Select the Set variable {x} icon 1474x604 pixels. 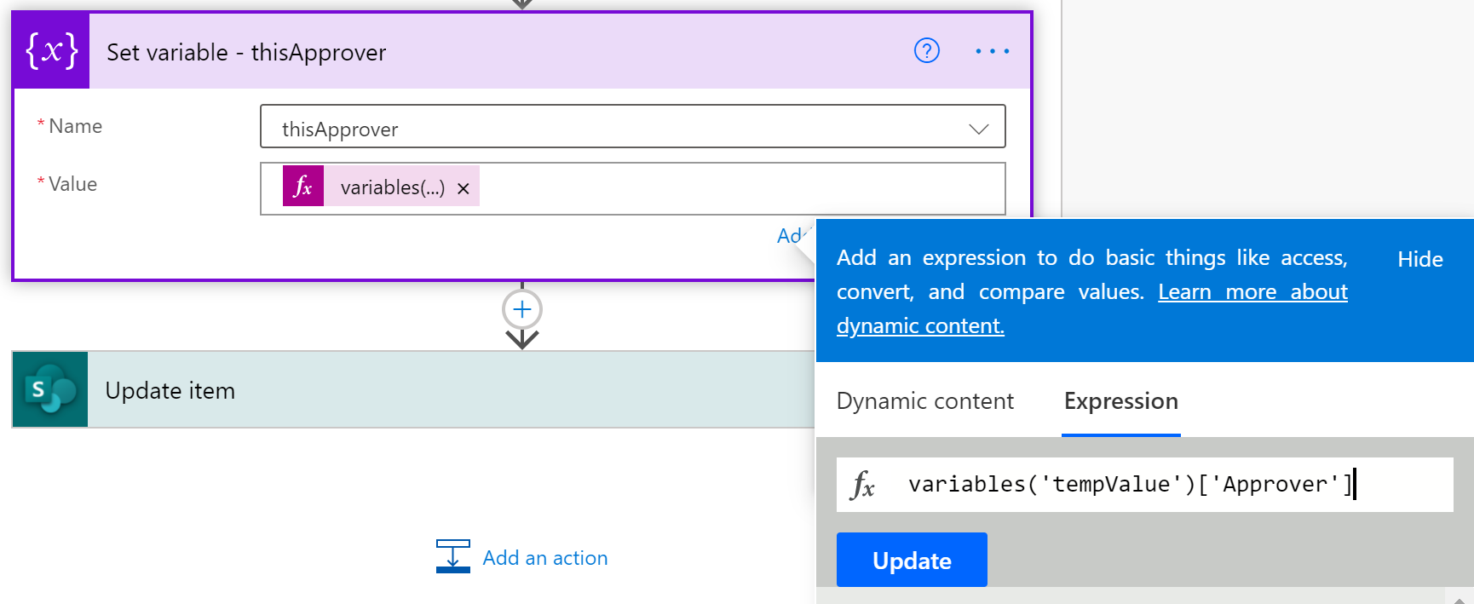coord(49,50)
